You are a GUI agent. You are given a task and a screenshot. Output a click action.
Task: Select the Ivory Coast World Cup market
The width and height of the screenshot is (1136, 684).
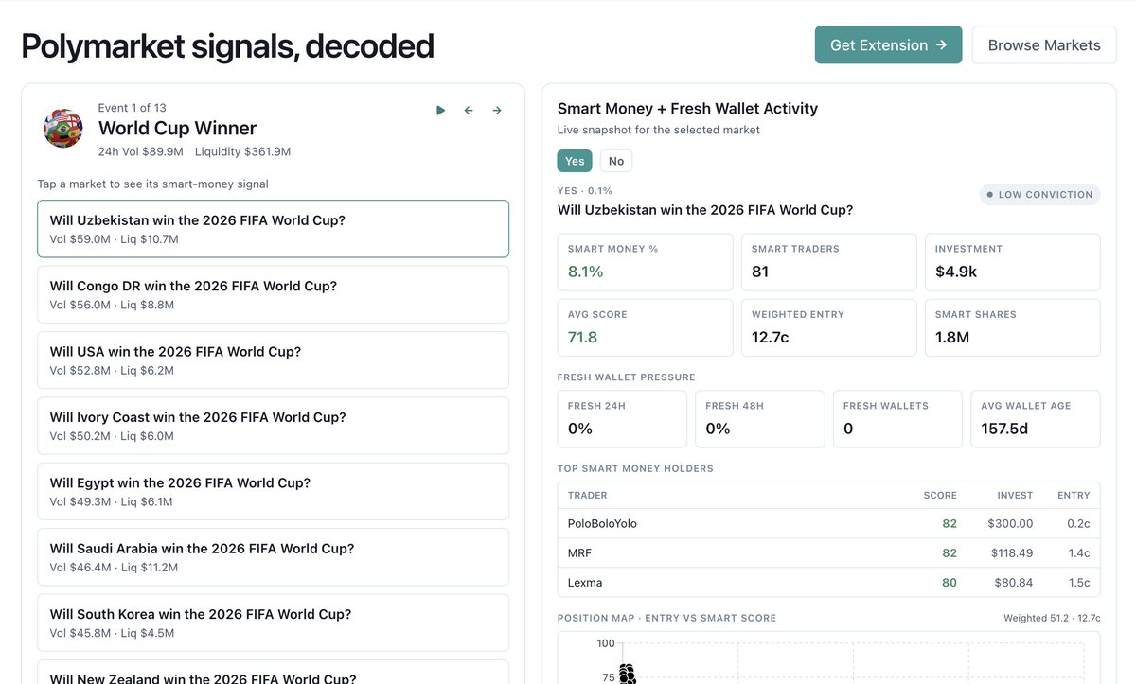273,426
